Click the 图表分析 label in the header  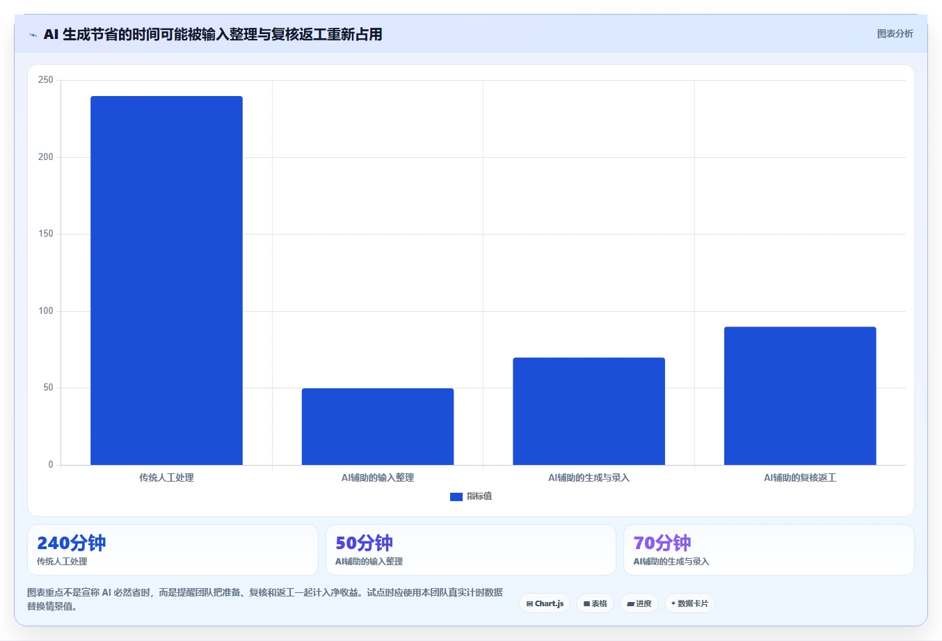pyautogui.click(x=895, y=33)
